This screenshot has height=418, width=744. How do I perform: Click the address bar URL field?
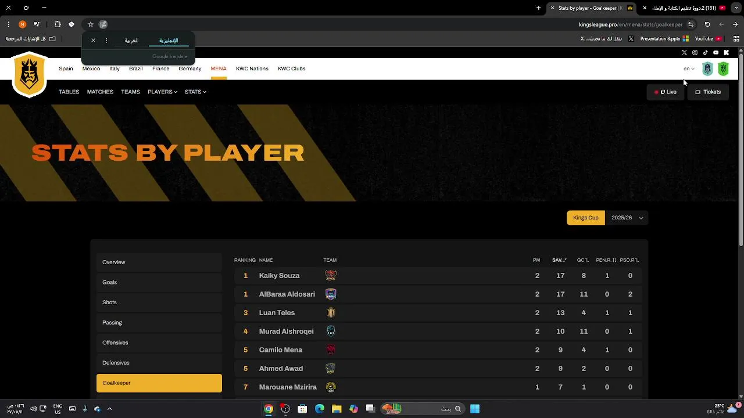point(631,24)
